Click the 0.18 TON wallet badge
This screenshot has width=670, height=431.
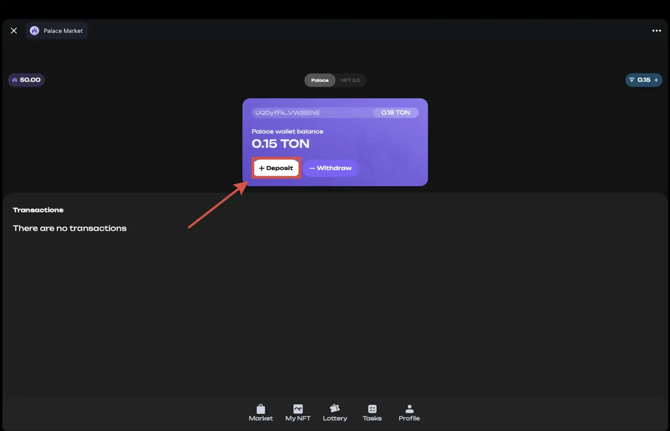[x=396, y=113]
